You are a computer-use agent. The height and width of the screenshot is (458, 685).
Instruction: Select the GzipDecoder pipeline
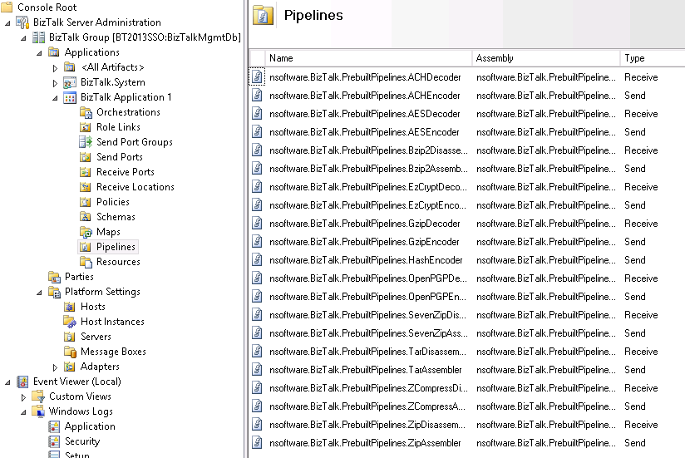[466, 224]
